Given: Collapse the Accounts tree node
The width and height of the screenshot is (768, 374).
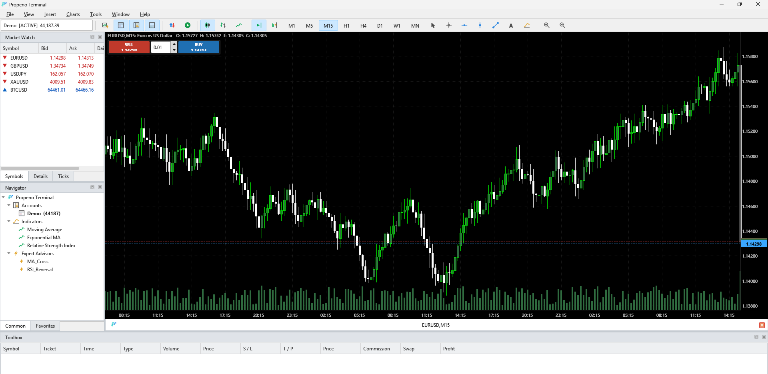Looking at the screenshot, I should (x=9, y=205).
